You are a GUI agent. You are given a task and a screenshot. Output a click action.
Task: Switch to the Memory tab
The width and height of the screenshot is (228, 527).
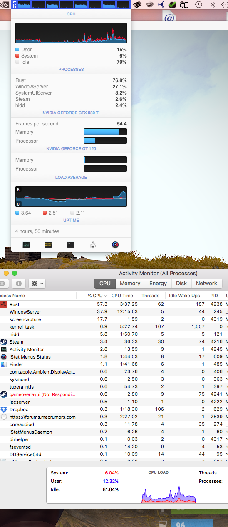coord(130,284)
